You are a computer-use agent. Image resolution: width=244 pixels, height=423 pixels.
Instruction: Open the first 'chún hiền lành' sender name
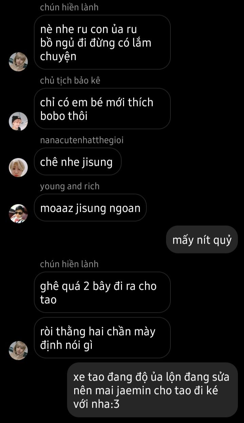(69, 7)
